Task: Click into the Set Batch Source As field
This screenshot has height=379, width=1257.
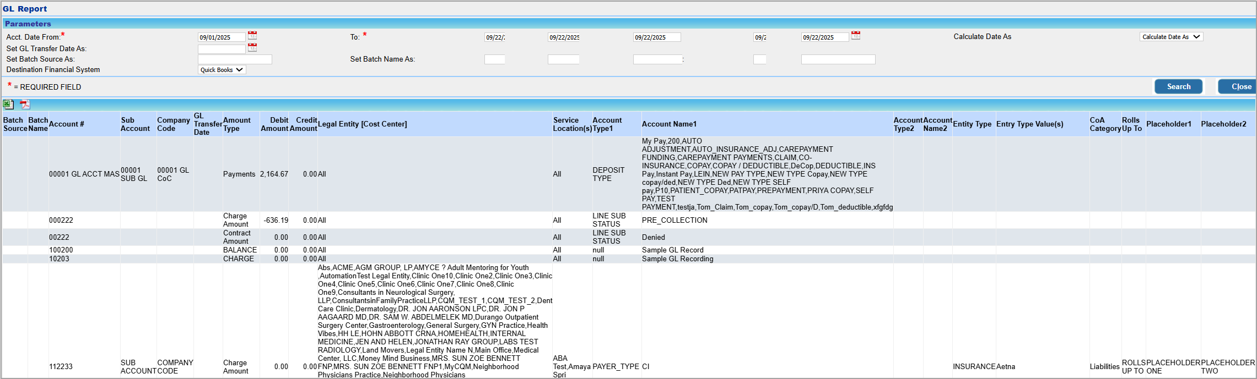Action: pyautogui.click(x=235, y=59)
